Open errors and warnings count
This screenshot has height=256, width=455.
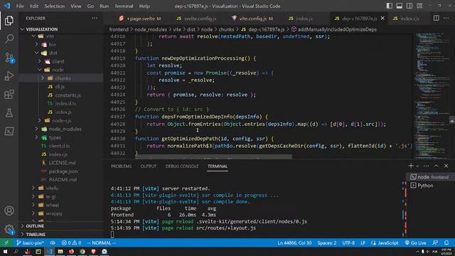click(x=71, y=242)
